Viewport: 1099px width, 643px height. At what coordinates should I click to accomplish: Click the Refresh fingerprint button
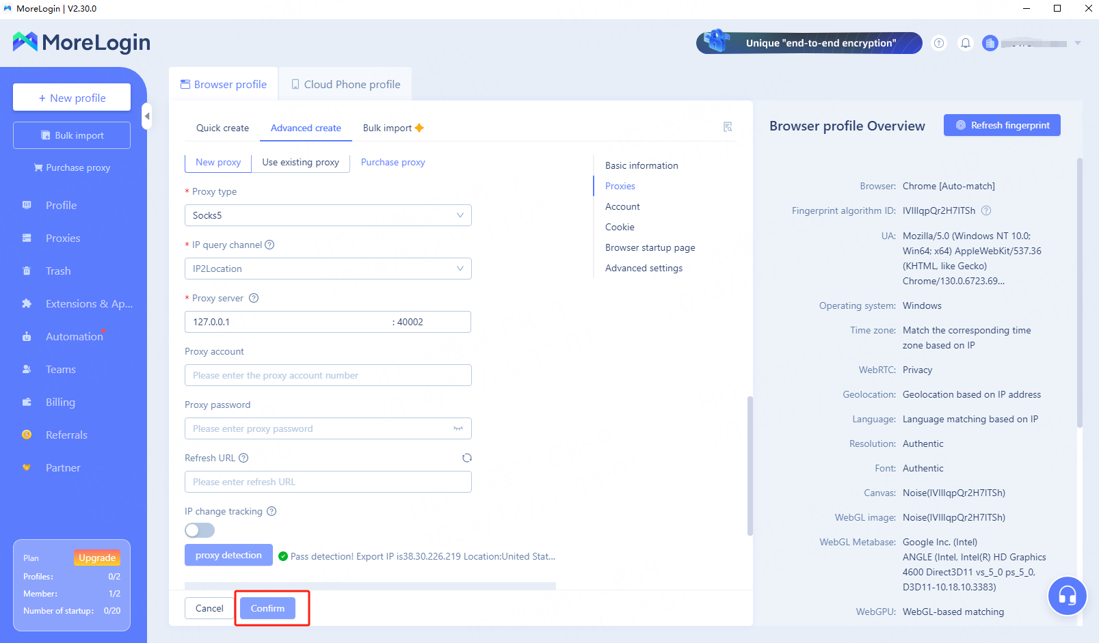point(1002,125)
